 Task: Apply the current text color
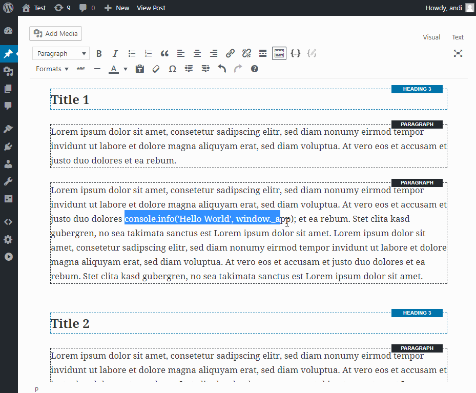pos(114,69)
